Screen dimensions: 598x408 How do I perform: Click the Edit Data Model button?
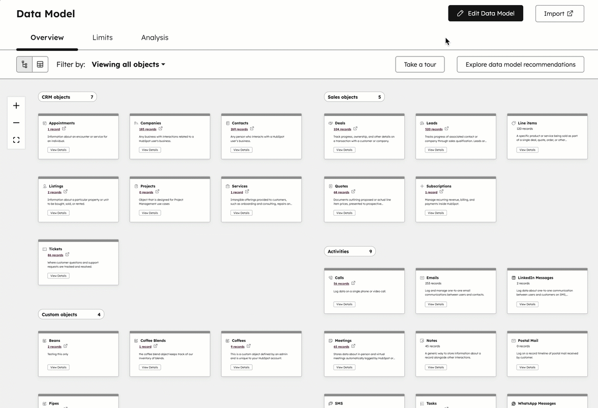point(485,13)
